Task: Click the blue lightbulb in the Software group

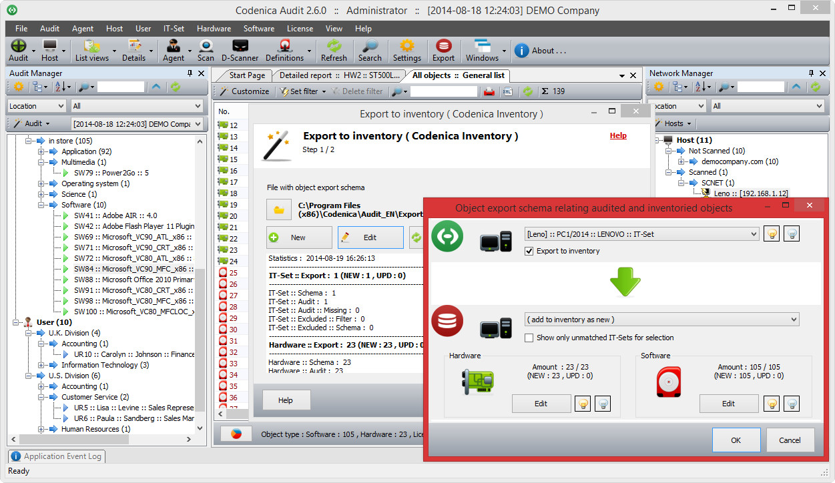Action: point(792,404)
